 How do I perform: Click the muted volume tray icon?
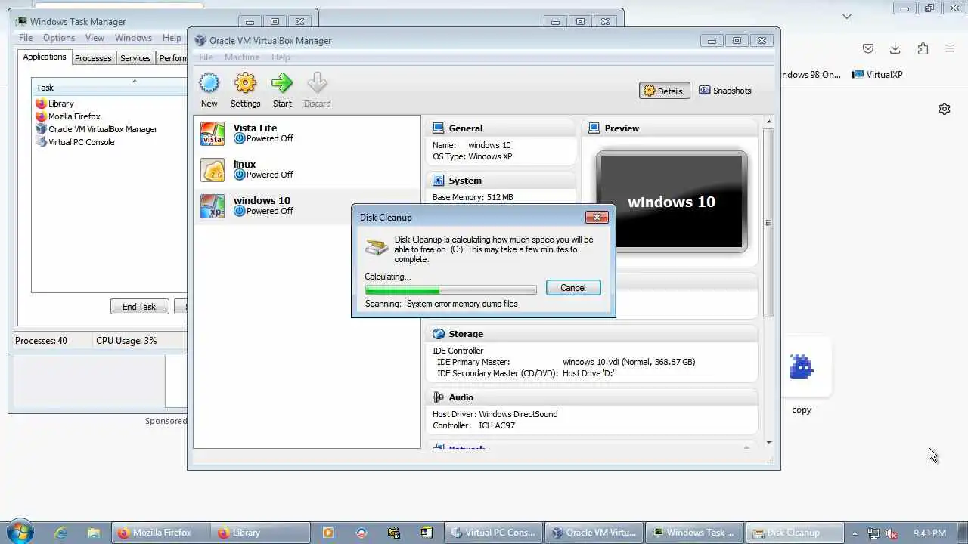pyautogui.click(x=892, y=533)
